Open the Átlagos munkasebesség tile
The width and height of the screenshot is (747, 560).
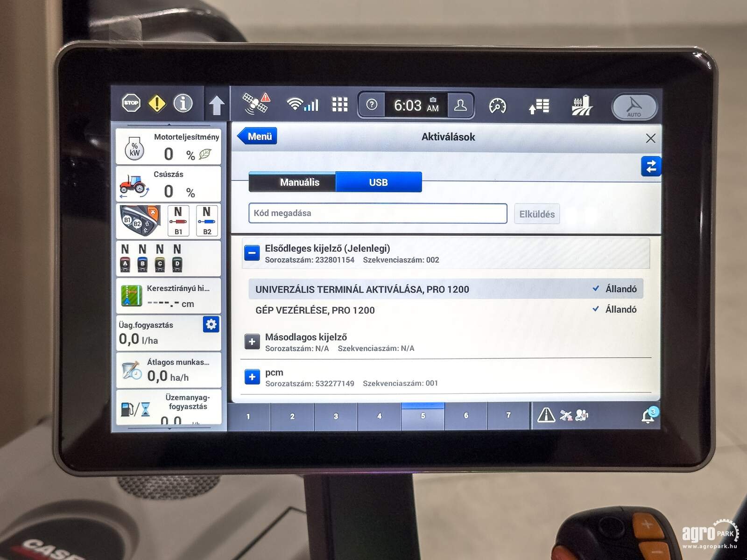pyautogui.click(x=169, y=370)
